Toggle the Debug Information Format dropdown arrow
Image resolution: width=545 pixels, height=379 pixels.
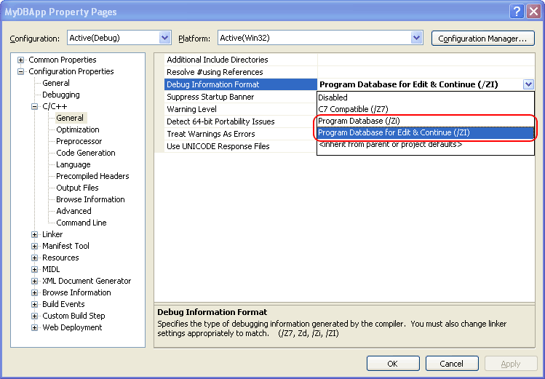point(529,84)
